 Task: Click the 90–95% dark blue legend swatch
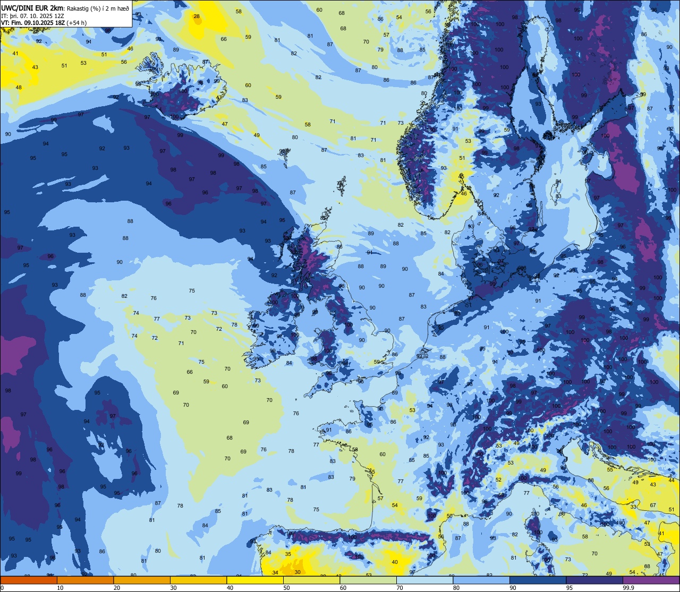click(x=538, y=580)
